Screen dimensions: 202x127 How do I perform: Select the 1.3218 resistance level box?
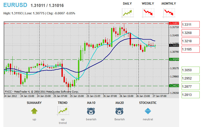[191, 41]
